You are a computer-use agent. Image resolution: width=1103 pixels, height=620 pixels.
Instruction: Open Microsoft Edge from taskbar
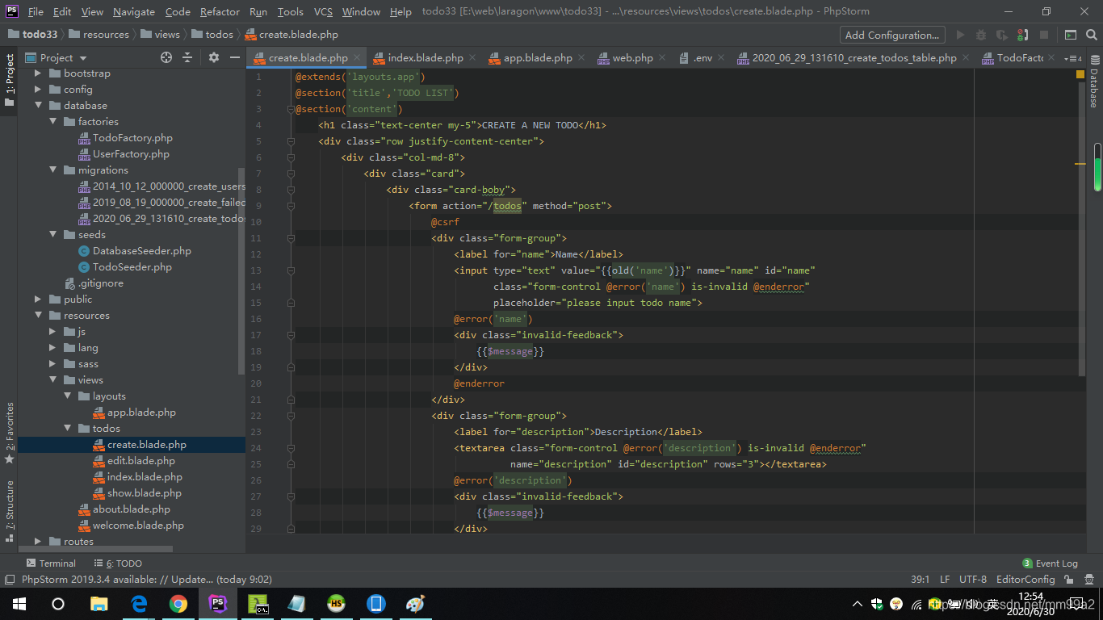pos(139,603)
